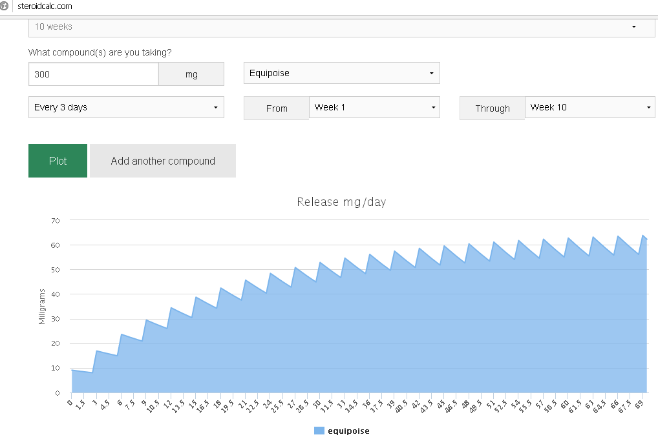Click the site info icon beside the URL
This screenshot has width=658, height=448.
[x=5, y=6]
